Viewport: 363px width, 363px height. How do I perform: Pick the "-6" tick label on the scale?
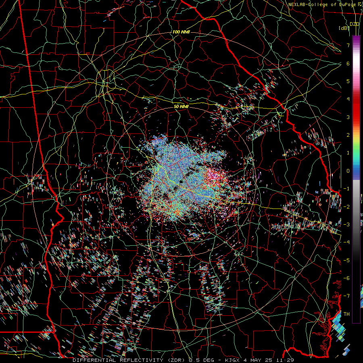(346, 278)
